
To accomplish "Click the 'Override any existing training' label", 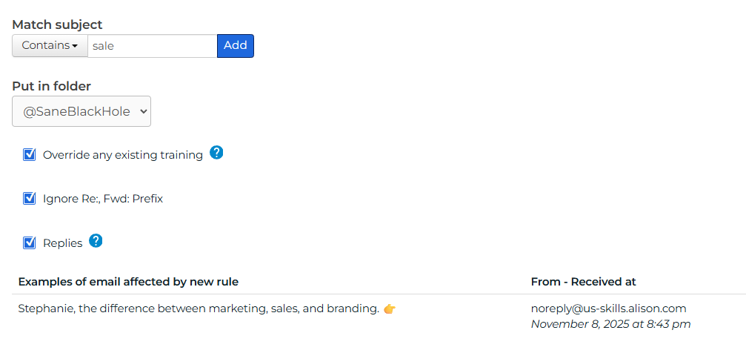I will tap(123, 155).
